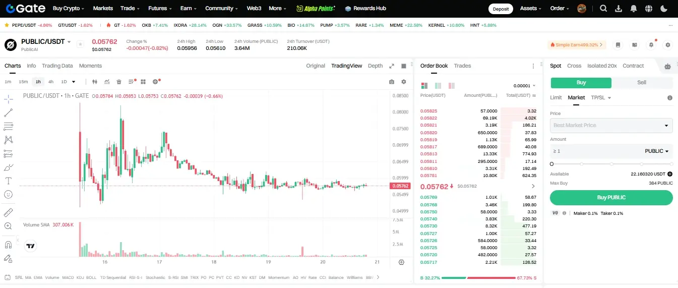Open the user profile avatar

click(582, 9)
